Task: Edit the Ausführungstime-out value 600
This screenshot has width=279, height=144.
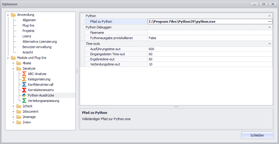Action: coord(210,49)
